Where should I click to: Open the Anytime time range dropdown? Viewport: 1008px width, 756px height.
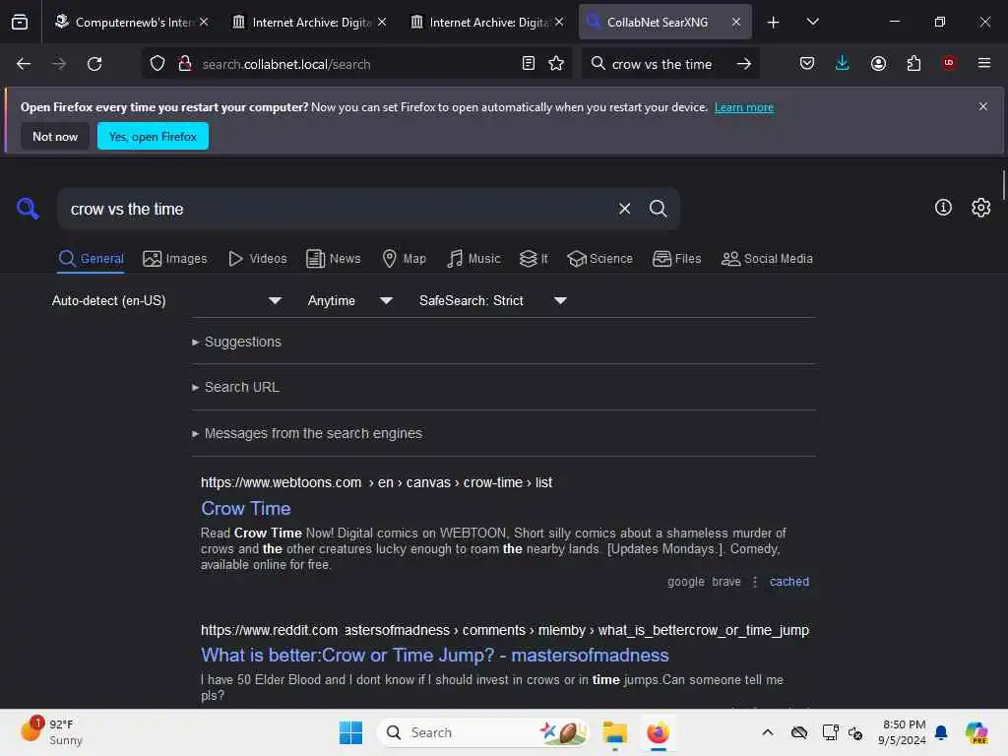pos(349,300)
